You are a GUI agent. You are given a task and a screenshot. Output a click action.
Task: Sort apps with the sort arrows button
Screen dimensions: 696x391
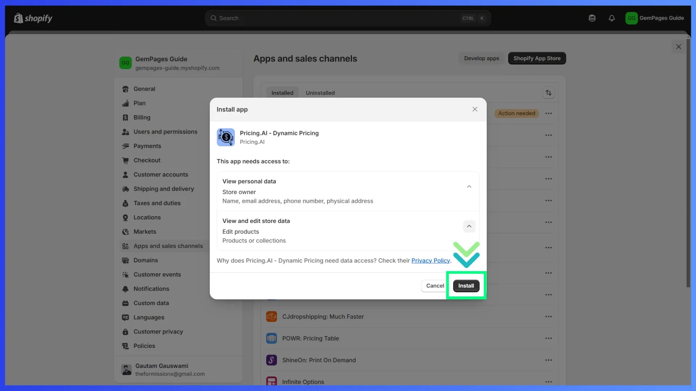(x=548, y=93)
